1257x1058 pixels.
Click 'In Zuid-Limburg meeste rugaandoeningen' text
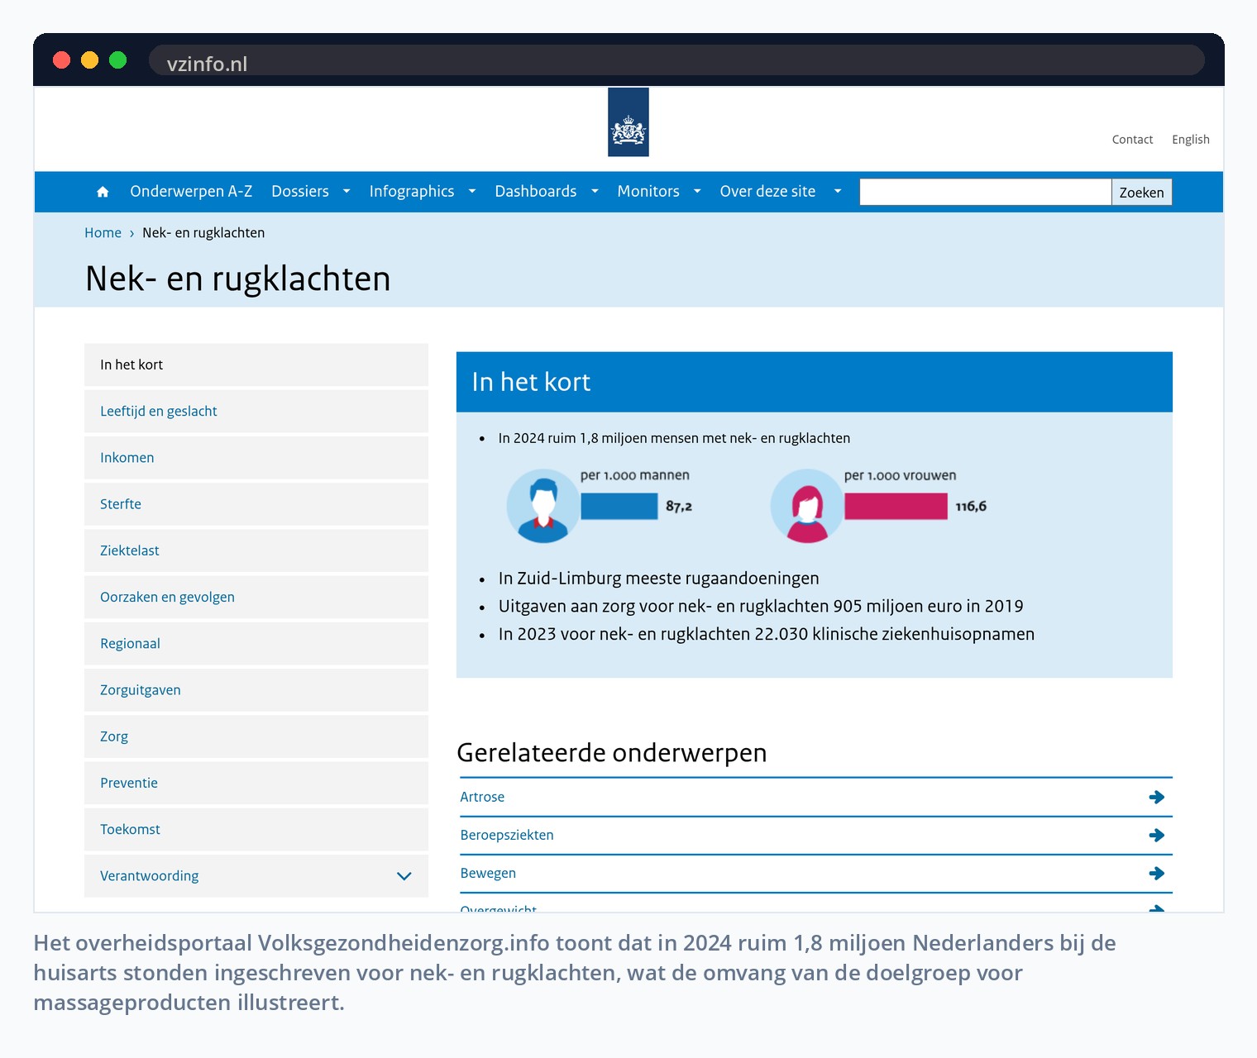tap(658, 579)
